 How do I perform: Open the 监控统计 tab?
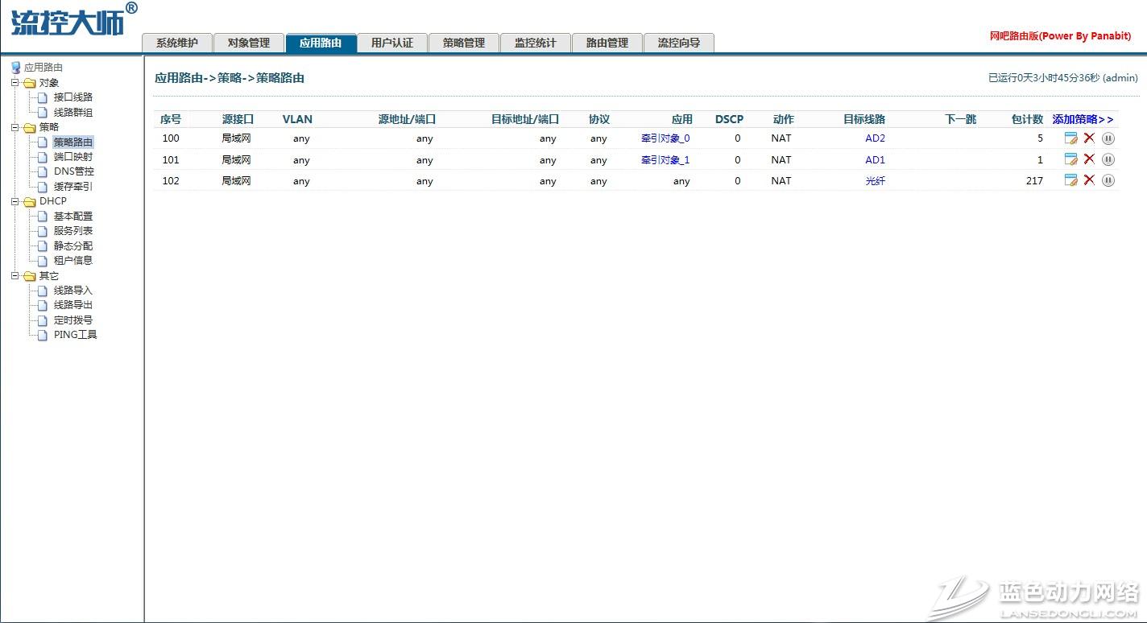[535, 43]
